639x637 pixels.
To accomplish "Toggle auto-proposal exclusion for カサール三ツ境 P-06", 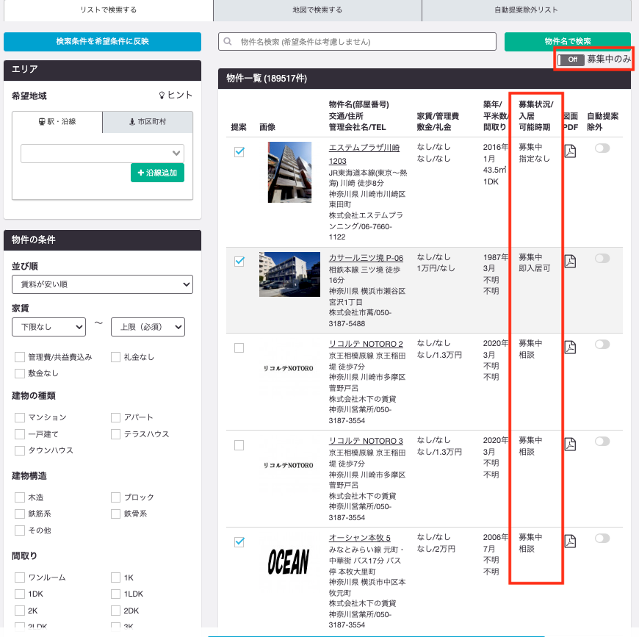I will pos(602,258).
